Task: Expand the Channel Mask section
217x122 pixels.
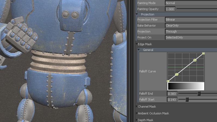Action: [137, 106]
